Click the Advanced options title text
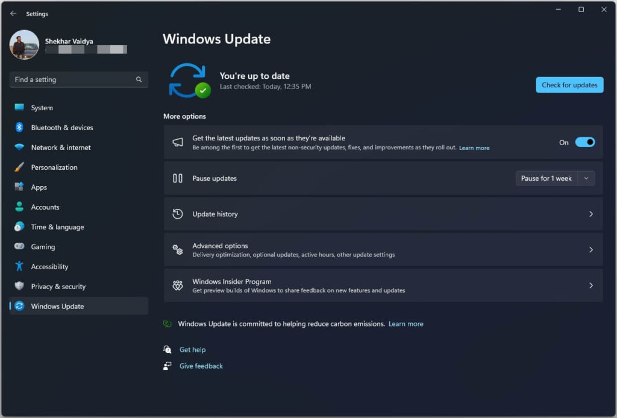617x418 pixels. point(220,246)
